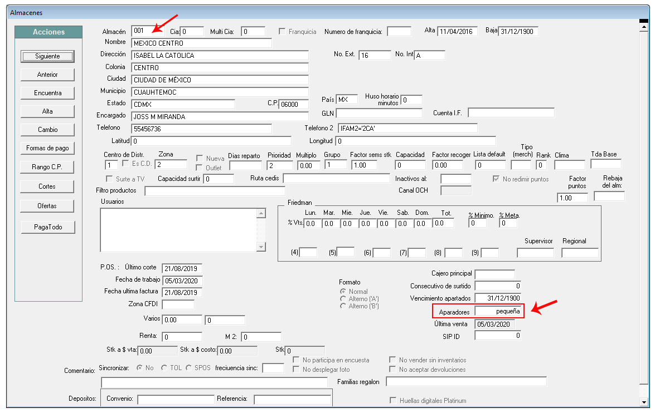Open the Ofertas button
655x413 pixels.
(x=47, y=206)
